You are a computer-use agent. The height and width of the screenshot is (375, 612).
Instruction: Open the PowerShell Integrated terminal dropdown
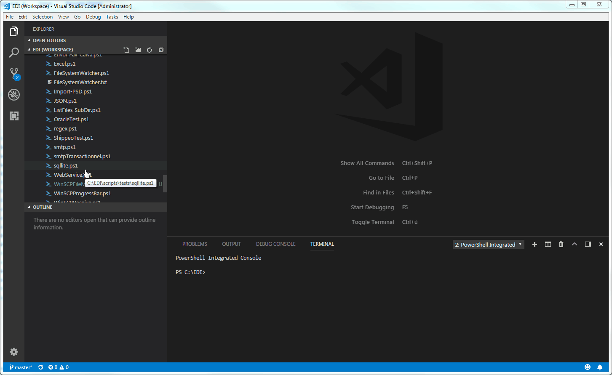[x=488, y=244]
